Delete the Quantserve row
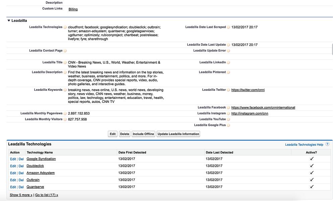Screen dimensions: 333x201 (21, 187)
